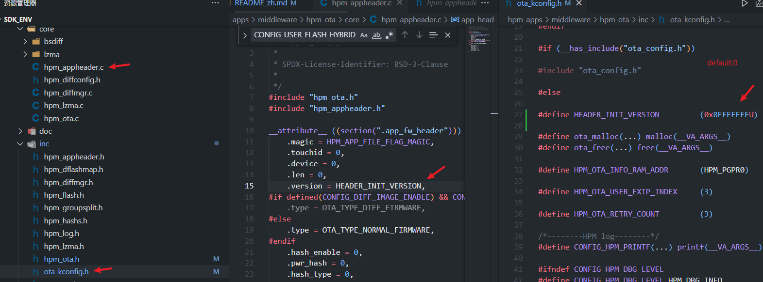Screen dimensions: 763x282
Task: Click bsdiff folder icon
Action: tap(36, 42)
